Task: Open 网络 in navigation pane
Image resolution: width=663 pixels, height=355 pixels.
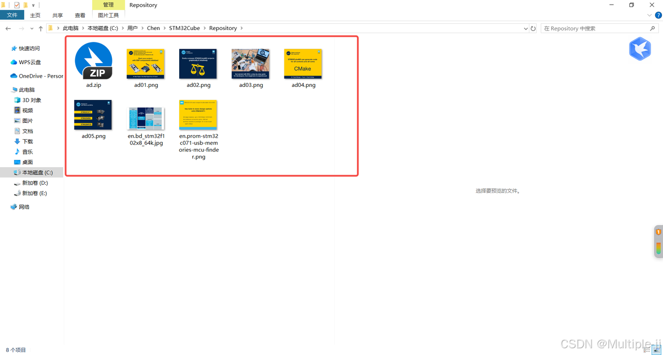Action: tap(20, 206)
